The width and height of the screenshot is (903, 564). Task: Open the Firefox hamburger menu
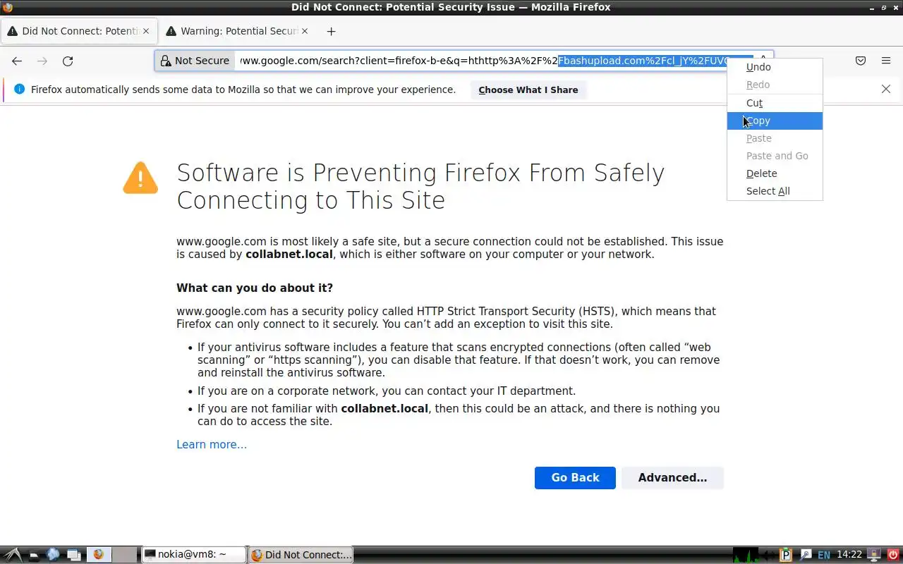click(x=886, y=61)
